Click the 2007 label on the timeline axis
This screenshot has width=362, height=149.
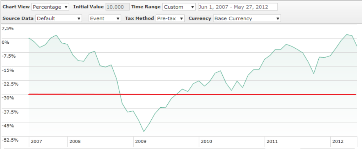point(36,142)
